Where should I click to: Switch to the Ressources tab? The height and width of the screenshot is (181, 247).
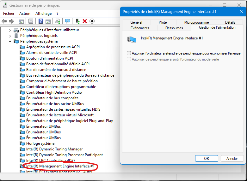point(174,28)
